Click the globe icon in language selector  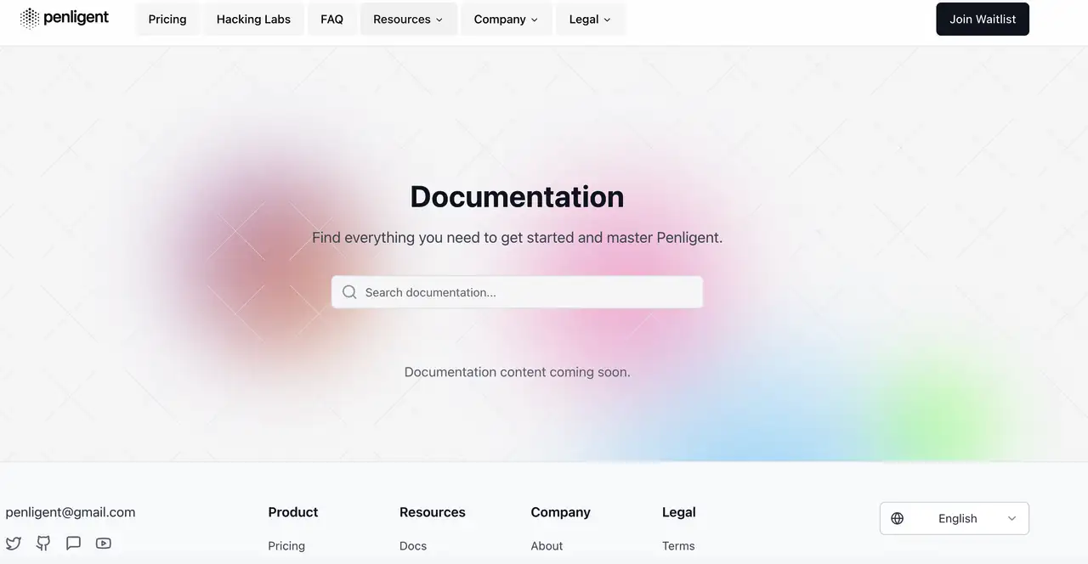tap(898, 518)
